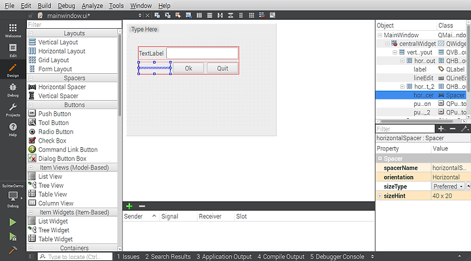The image size is (471, 261).
Task: Pick Form Layout in widget box
Action: click(55, 69)
